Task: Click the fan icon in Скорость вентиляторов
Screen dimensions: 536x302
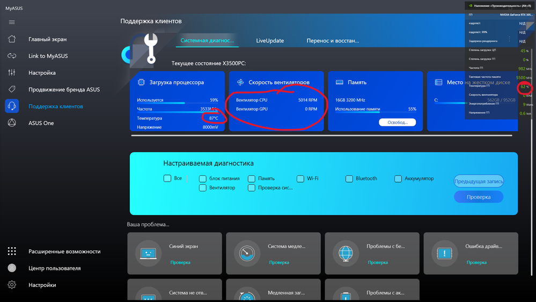Action: click(x=240, y=82)
